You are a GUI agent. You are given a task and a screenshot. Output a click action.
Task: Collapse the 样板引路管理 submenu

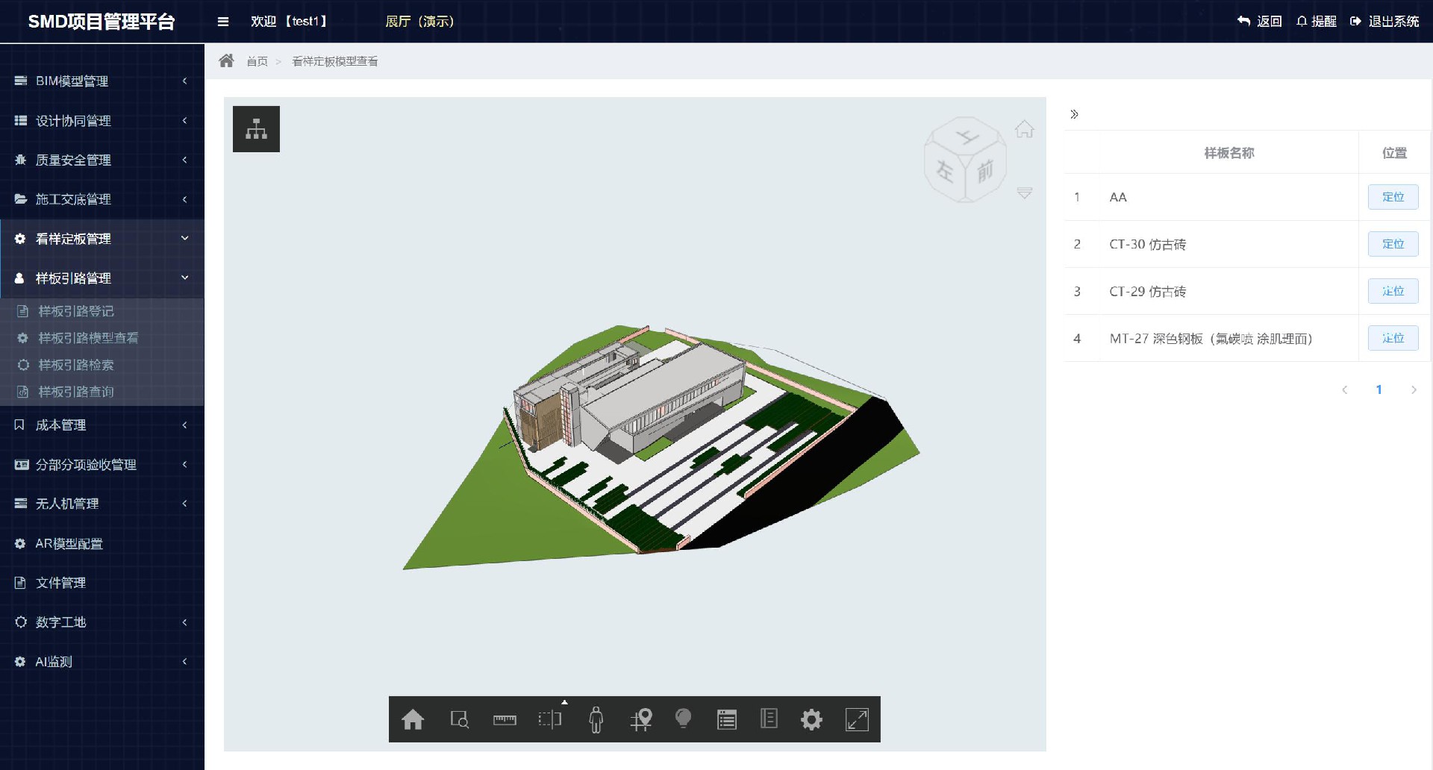point(102,278)
